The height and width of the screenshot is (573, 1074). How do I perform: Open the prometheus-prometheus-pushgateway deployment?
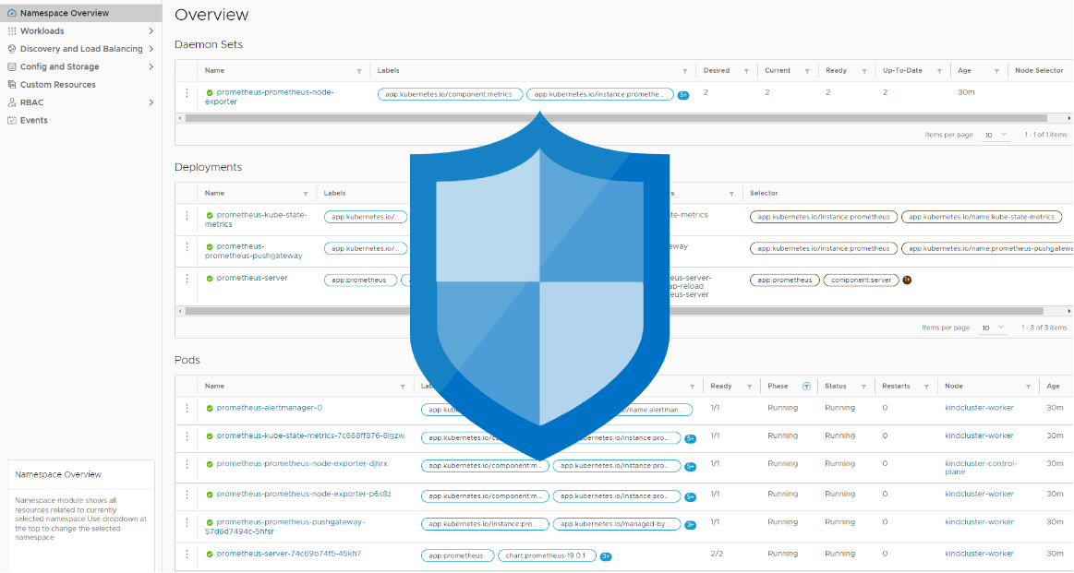coord(253,251)
